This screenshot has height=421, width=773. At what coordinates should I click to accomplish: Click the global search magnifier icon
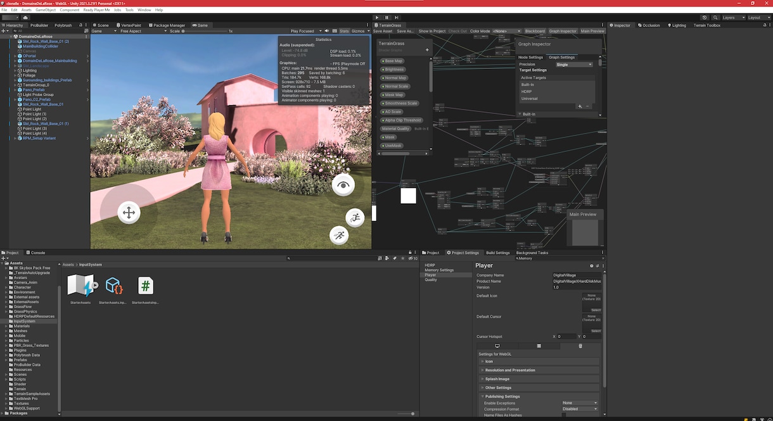pyautogui.click(x=715, y=18)
